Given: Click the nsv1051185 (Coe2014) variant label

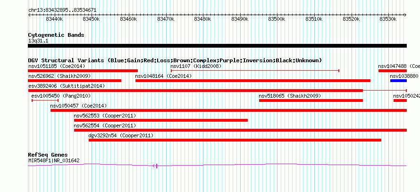Looking at the screenshot, I should 57,66.
